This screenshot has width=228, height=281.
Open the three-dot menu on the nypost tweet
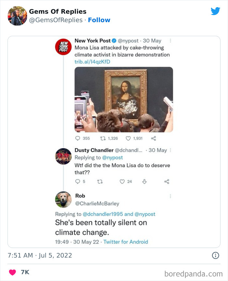pos(171,40)
